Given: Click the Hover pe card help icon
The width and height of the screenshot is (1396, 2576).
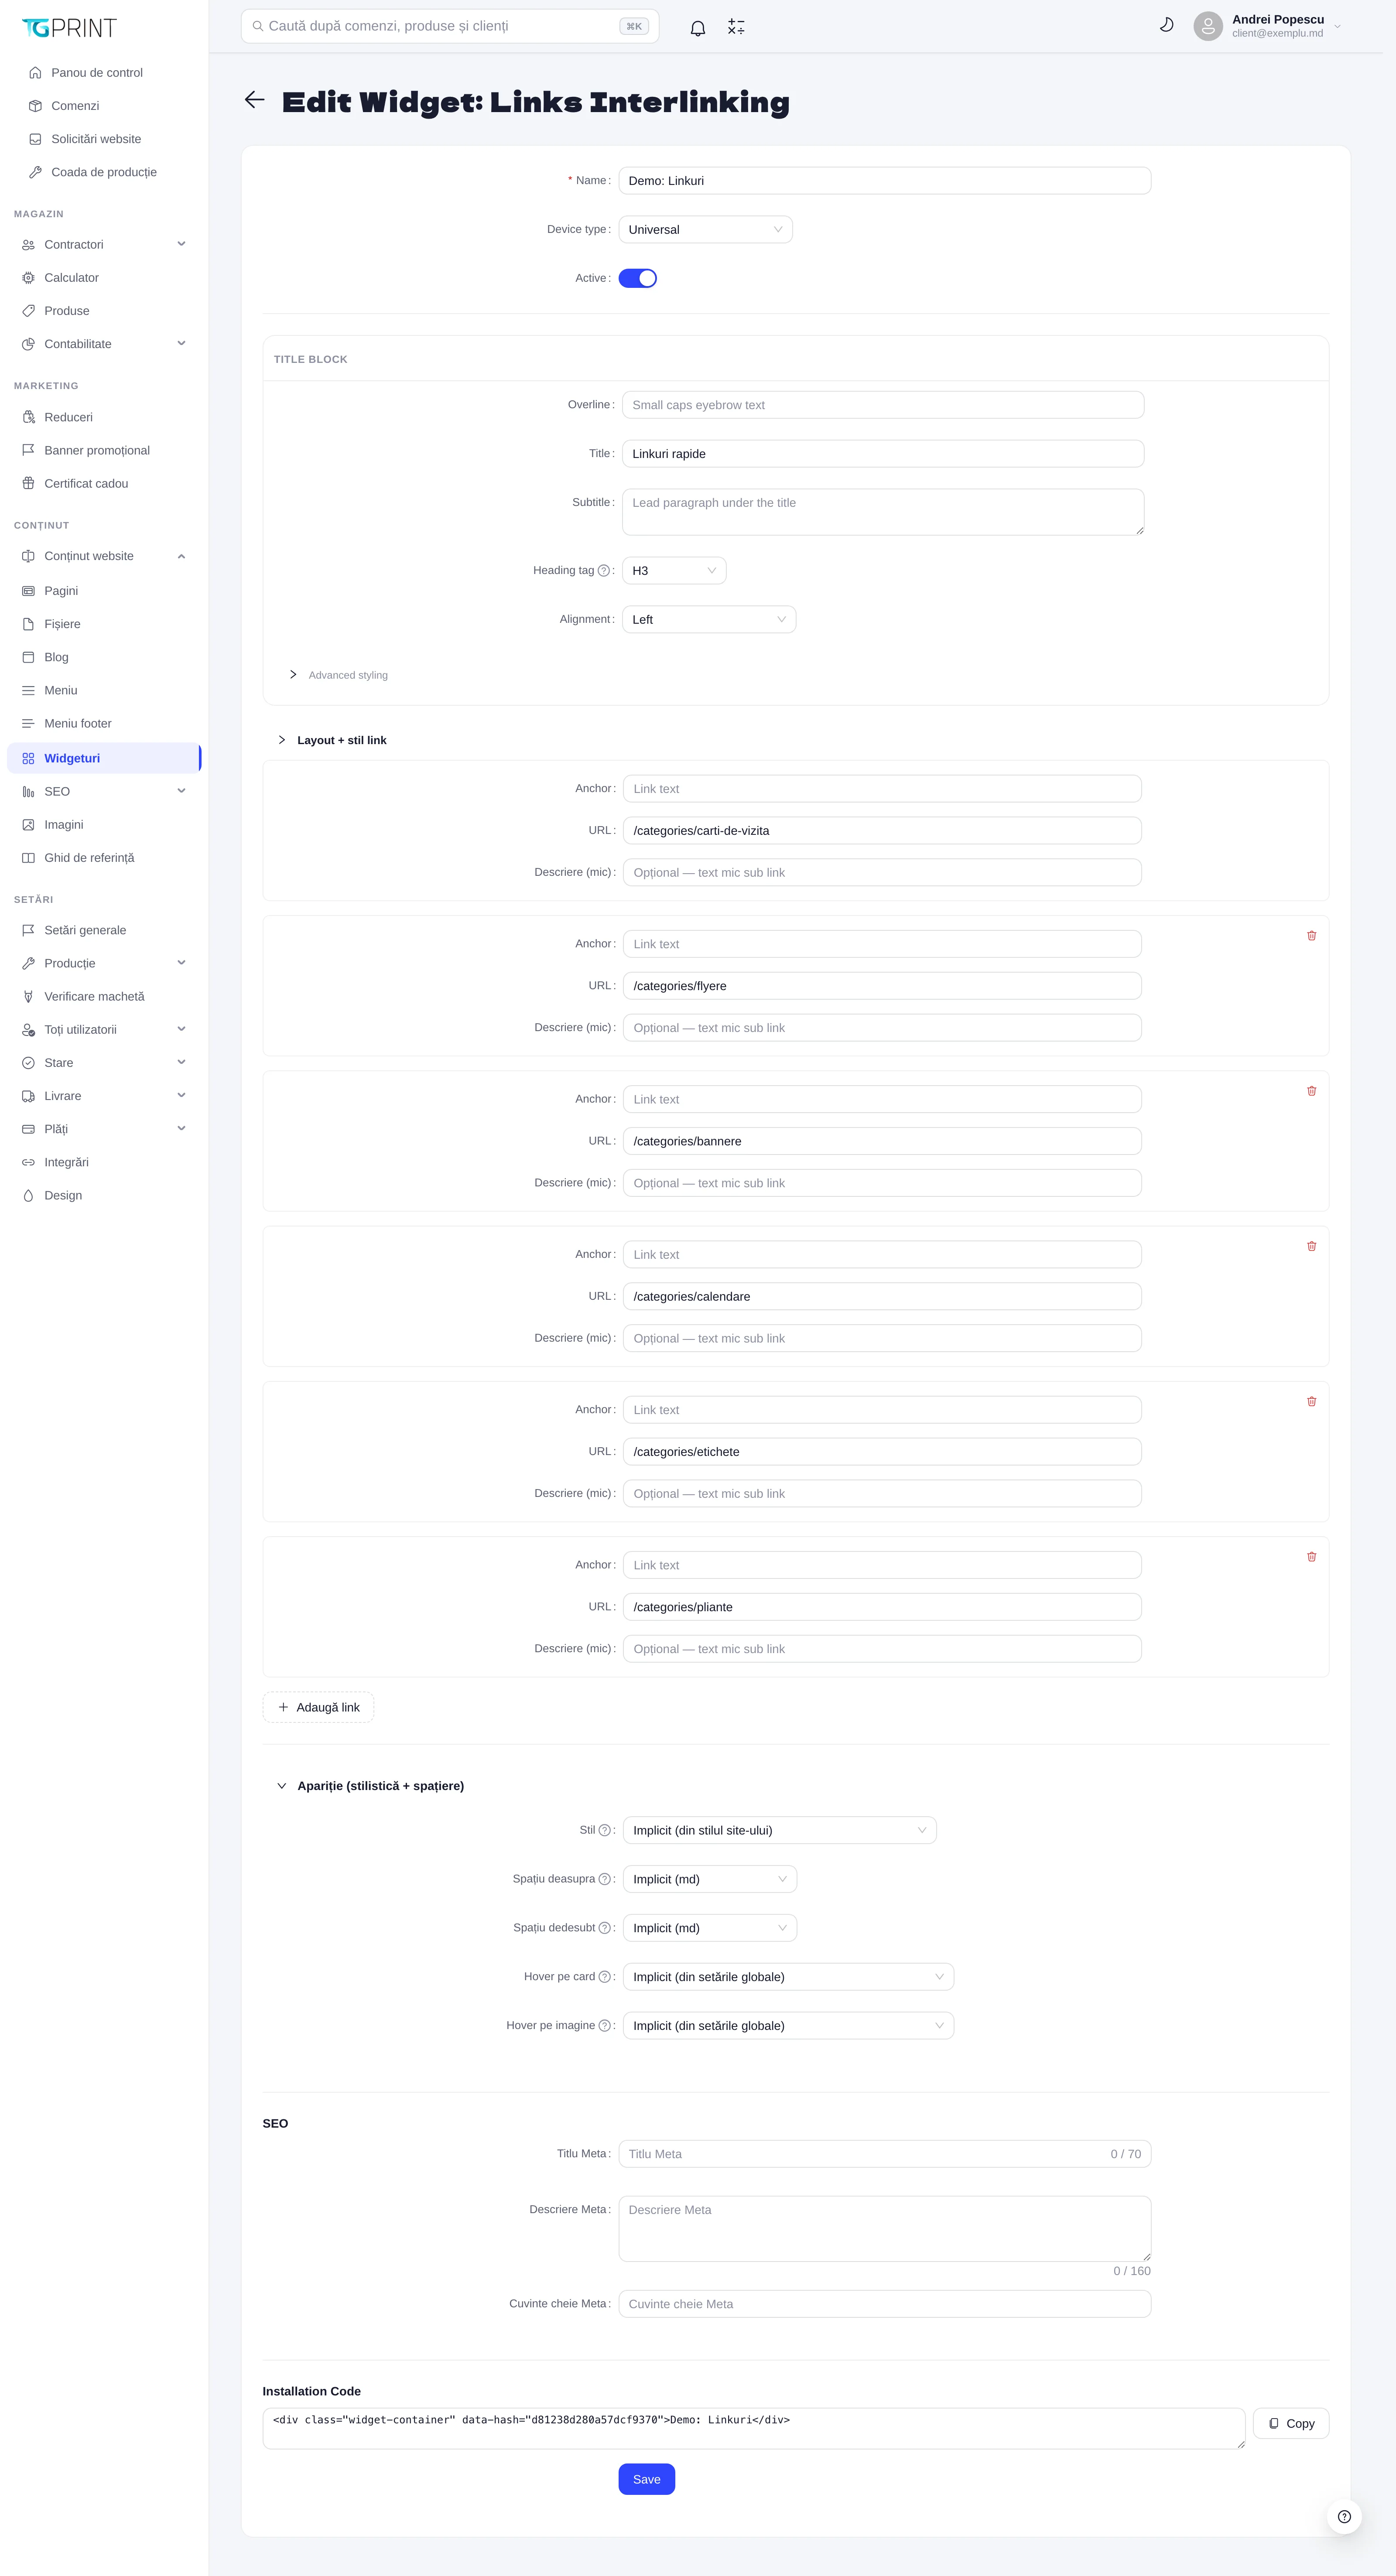Looking at the screenshot, I should 604,1977.
